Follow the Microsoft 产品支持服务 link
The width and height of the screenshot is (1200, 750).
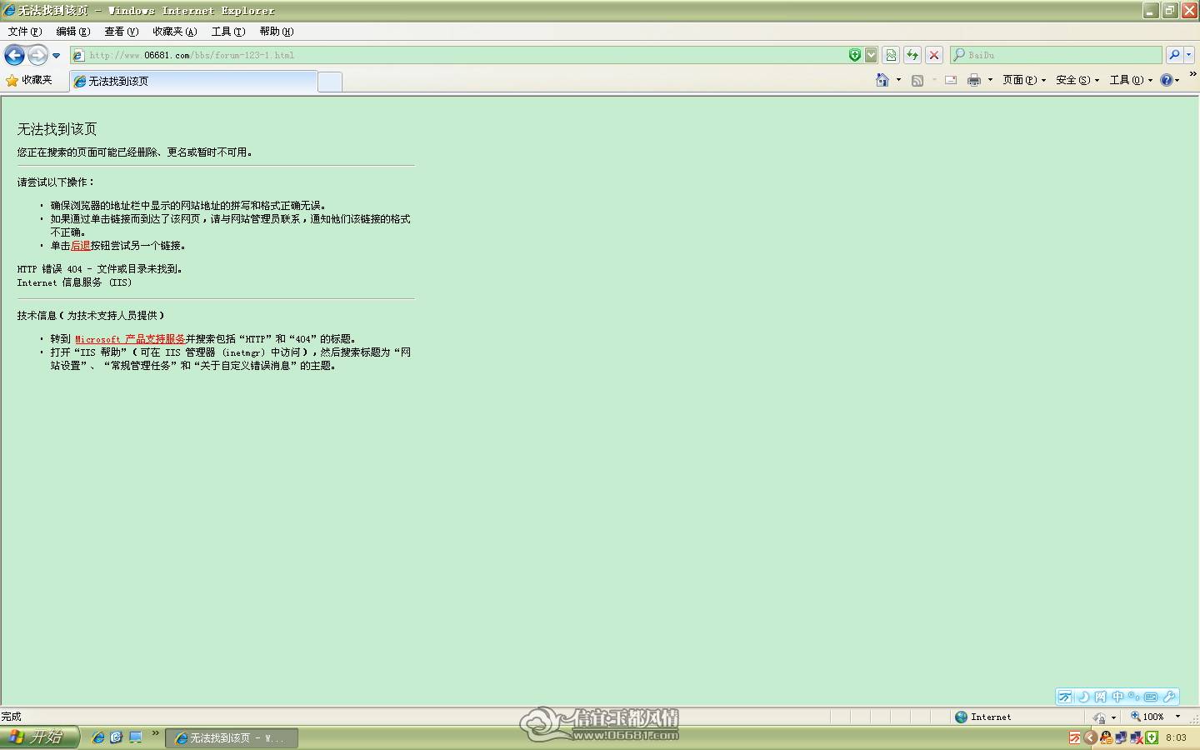tap(130, 339)
